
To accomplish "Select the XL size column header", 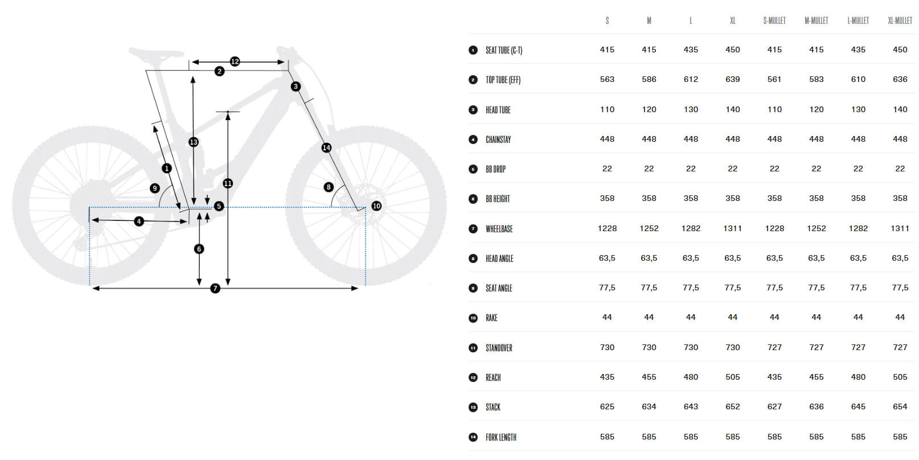I will [733, 20].
